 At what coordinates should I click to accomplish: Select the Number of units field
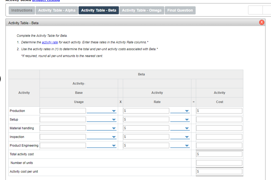(x=219, y=163)
